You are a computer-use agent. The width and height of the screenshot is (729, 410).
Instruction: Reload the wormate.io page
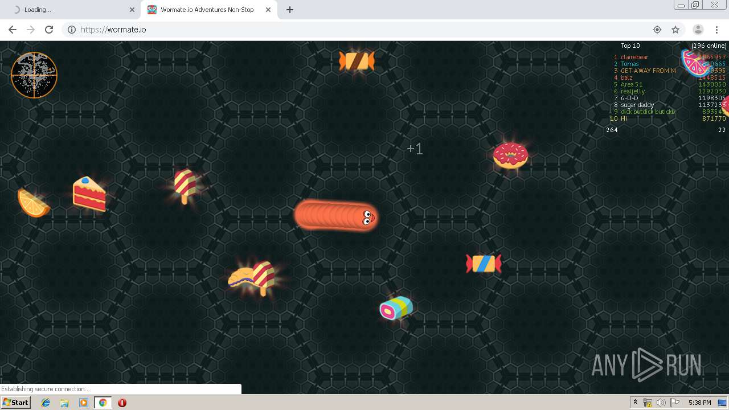(x=49, y=30)
